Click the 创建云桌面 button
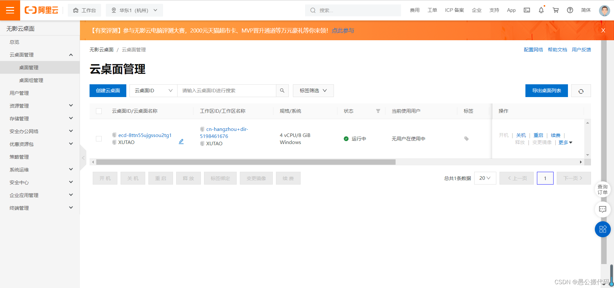The image size is (614, 288). 107,91
